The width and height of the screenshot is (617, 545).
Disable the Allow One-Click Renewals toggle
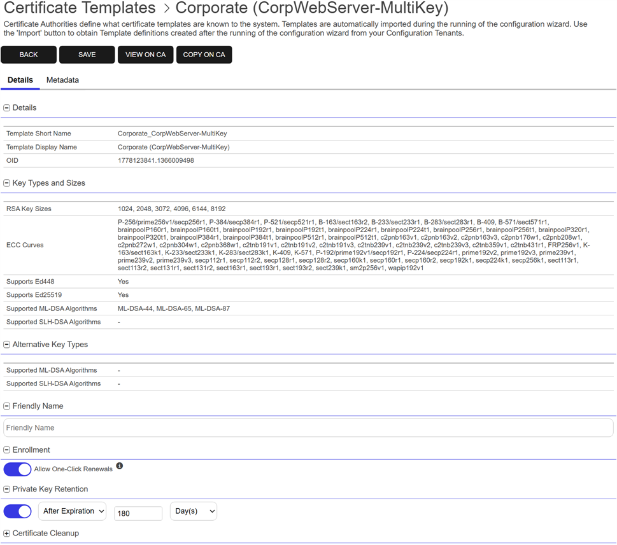[18, 469]
